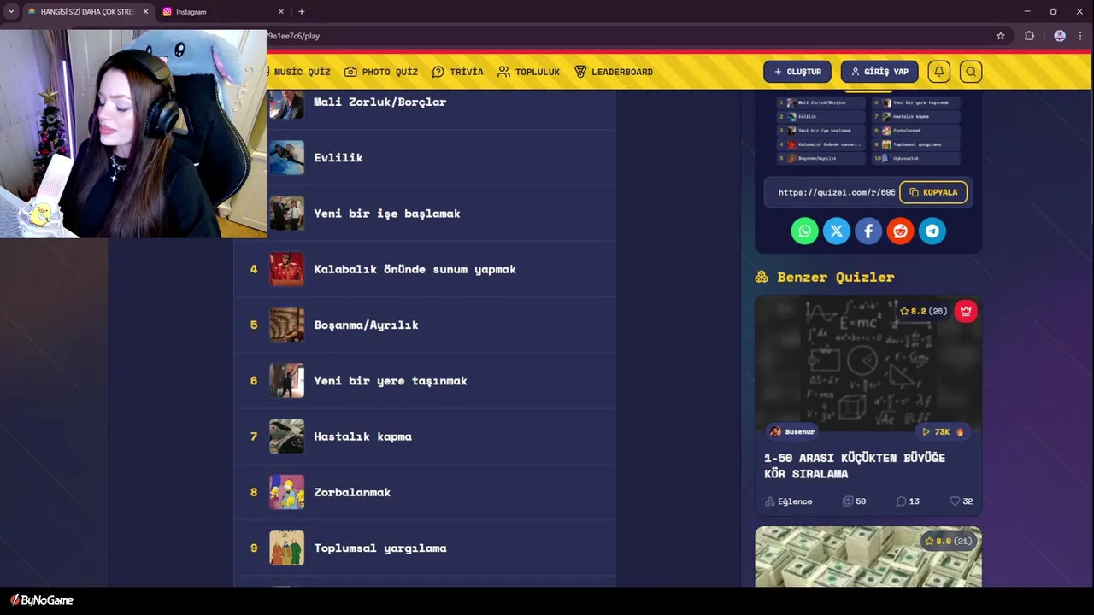Open browser extensions puzzle icon

pyautogui.click(x=1029, y=36)
